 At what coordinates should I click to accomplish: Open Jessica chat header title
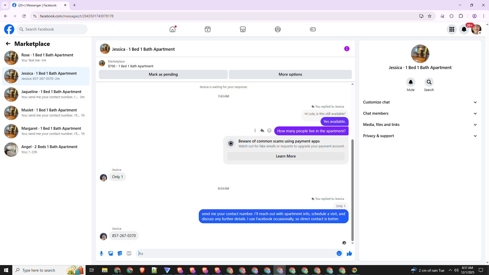coord(143,49)
